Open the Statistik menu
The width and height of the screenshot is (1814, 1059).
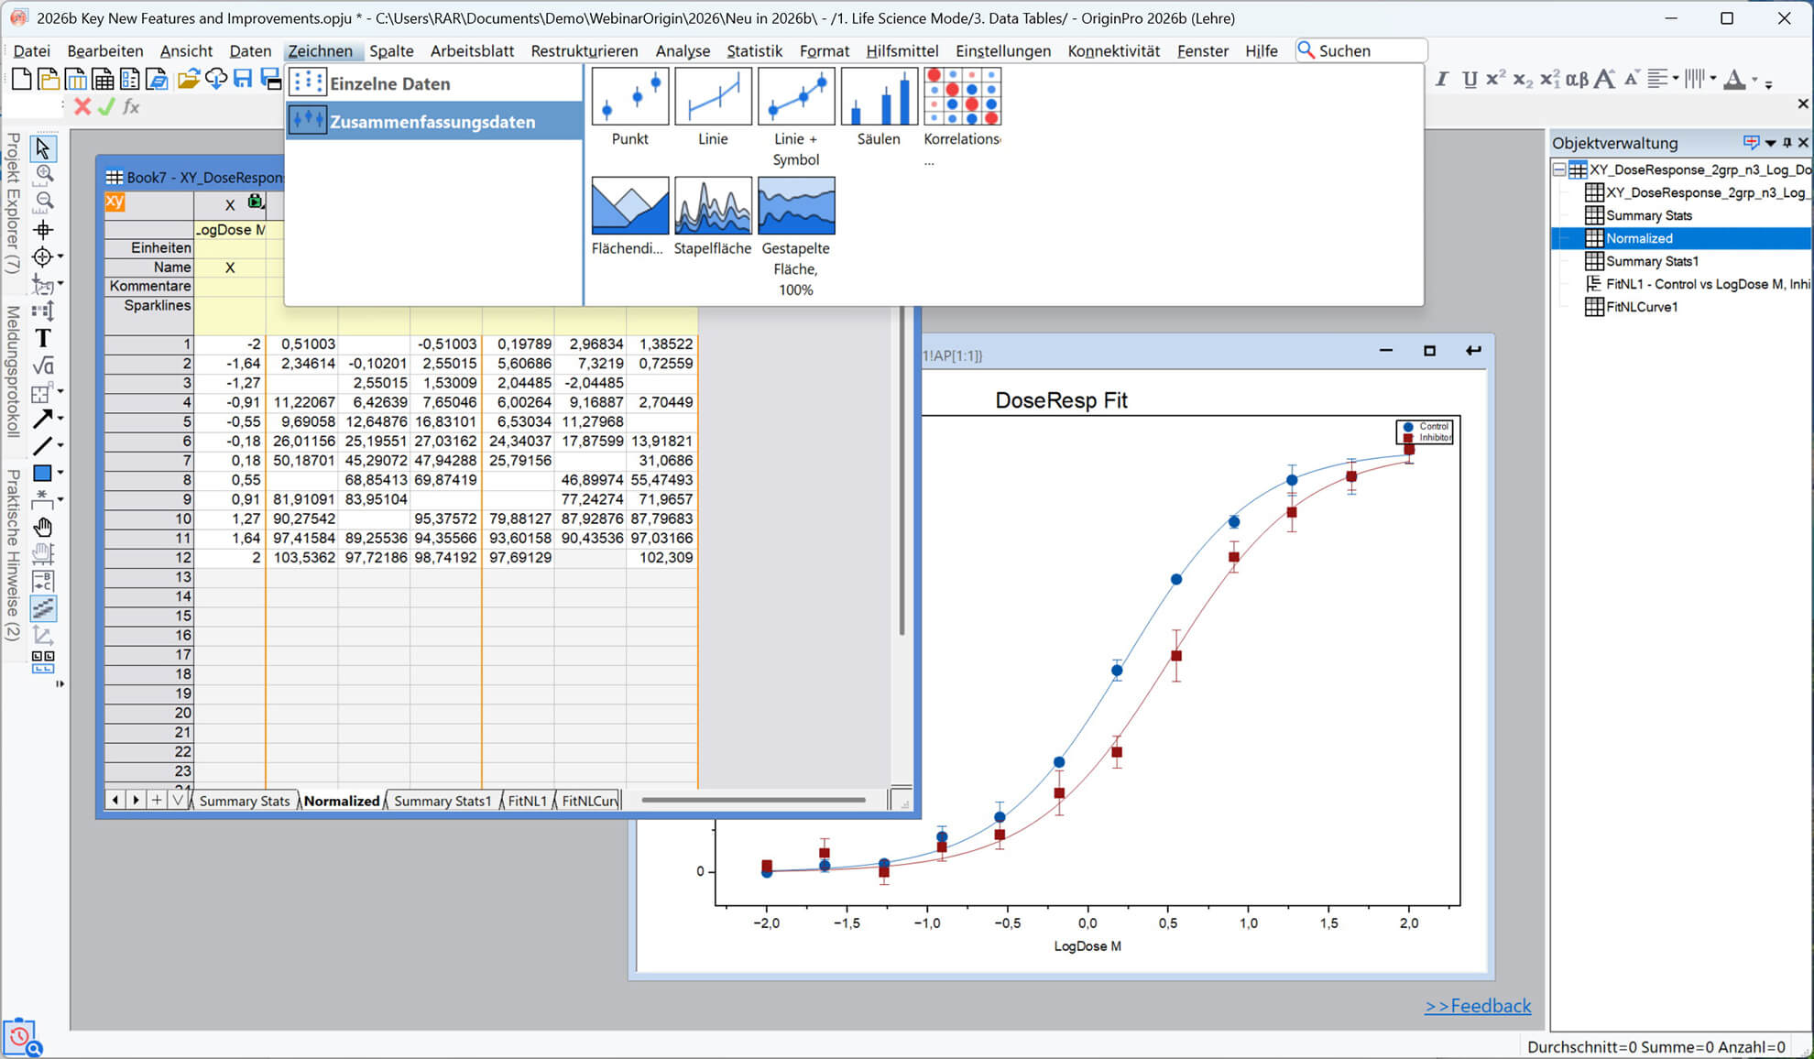754,51
